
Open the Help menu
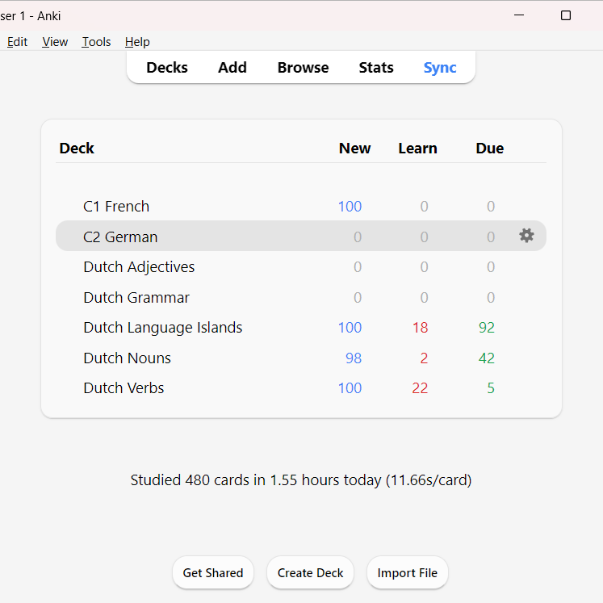coord(137,42)
